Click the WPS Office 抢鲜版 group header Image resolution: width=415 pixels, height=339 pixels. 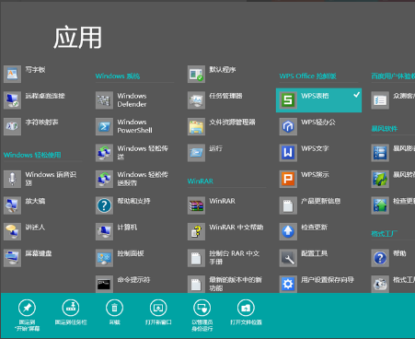tap(307, 76)
